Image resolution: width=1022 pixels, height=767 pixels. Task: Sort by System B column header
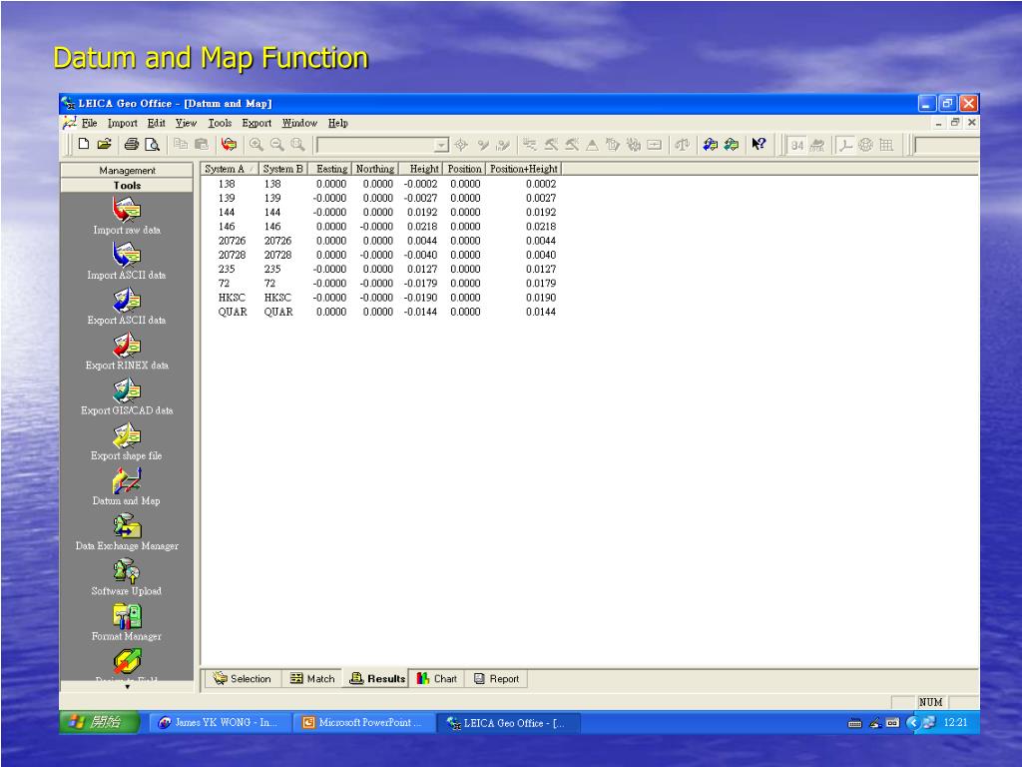tap(282, 169)
